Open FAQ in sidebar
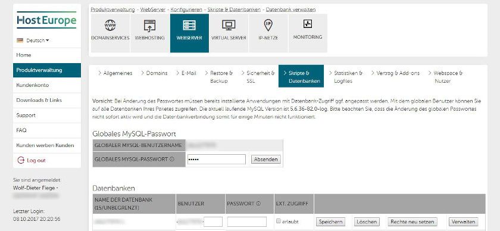 point(47,130)
